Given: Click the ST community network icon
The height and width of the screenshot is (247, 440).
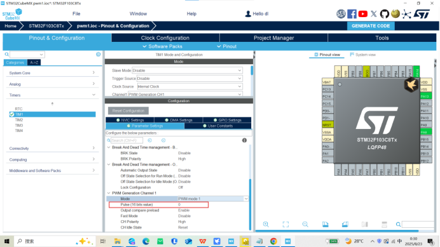Looking at the screenshot, I should pos(406,14).
